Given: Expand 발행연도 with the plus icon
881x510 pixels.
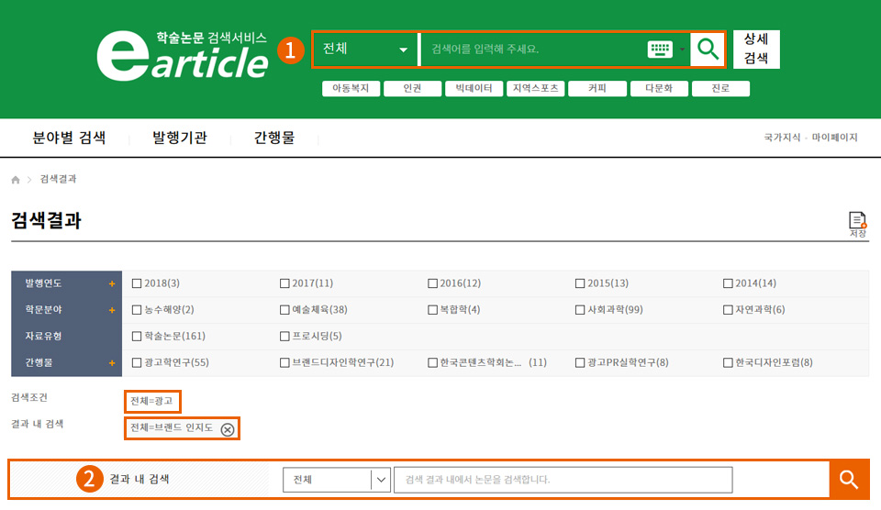Looking at the screenshot, I should [x=112, y=283].
